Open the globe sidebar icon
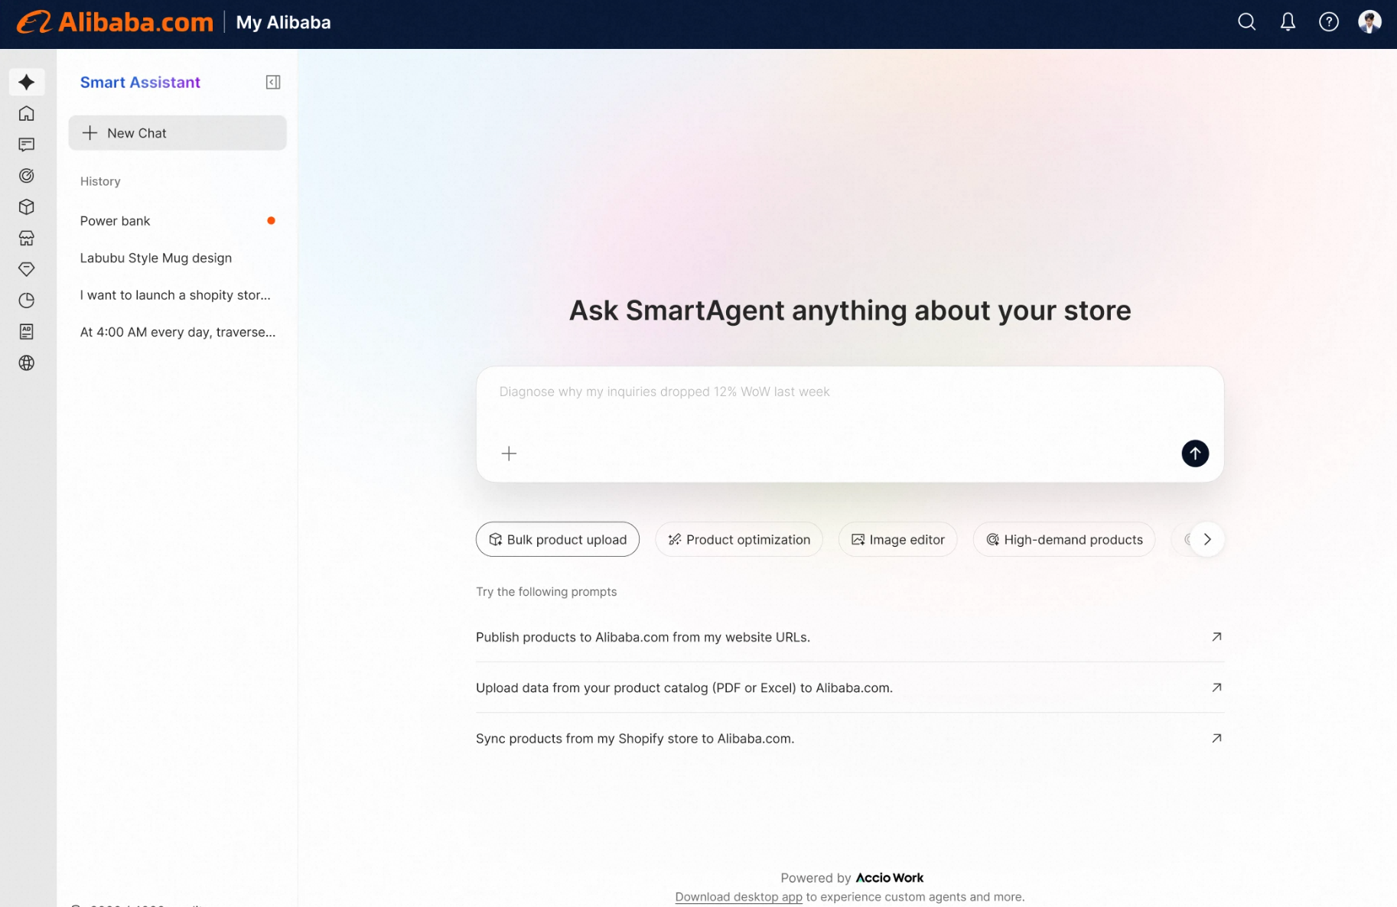Screen dimensions: 1397x907 tap(27, 363)
